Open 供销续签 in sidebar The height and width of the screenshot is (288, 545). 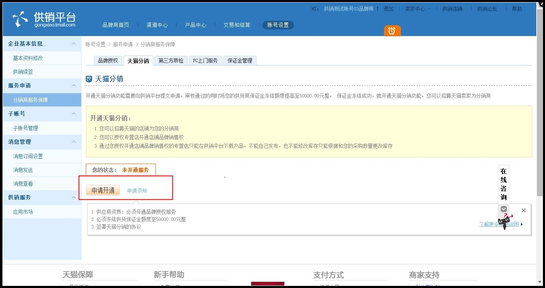pos(23,72)
